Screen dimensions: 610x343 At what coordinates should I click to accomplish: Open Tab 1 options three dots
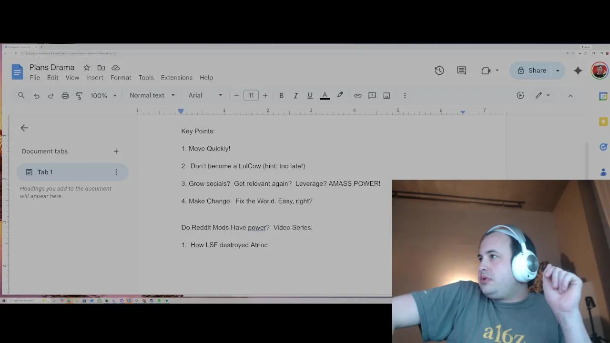pyautogui.click(x=116, y=172)
